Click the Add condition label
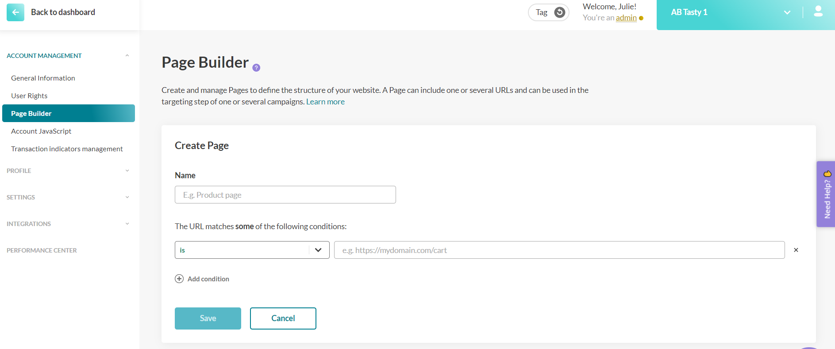The width and height of the screenshot is (835, 349). (208, 279)
